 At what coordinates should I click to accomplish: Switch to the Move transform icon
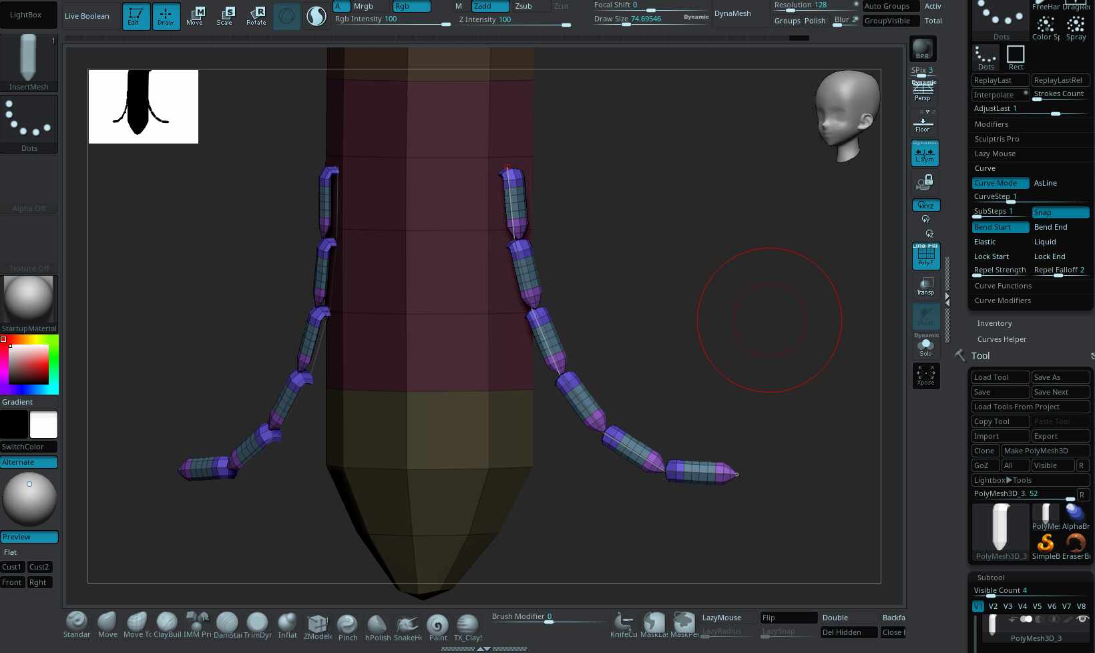coord(195,16)
